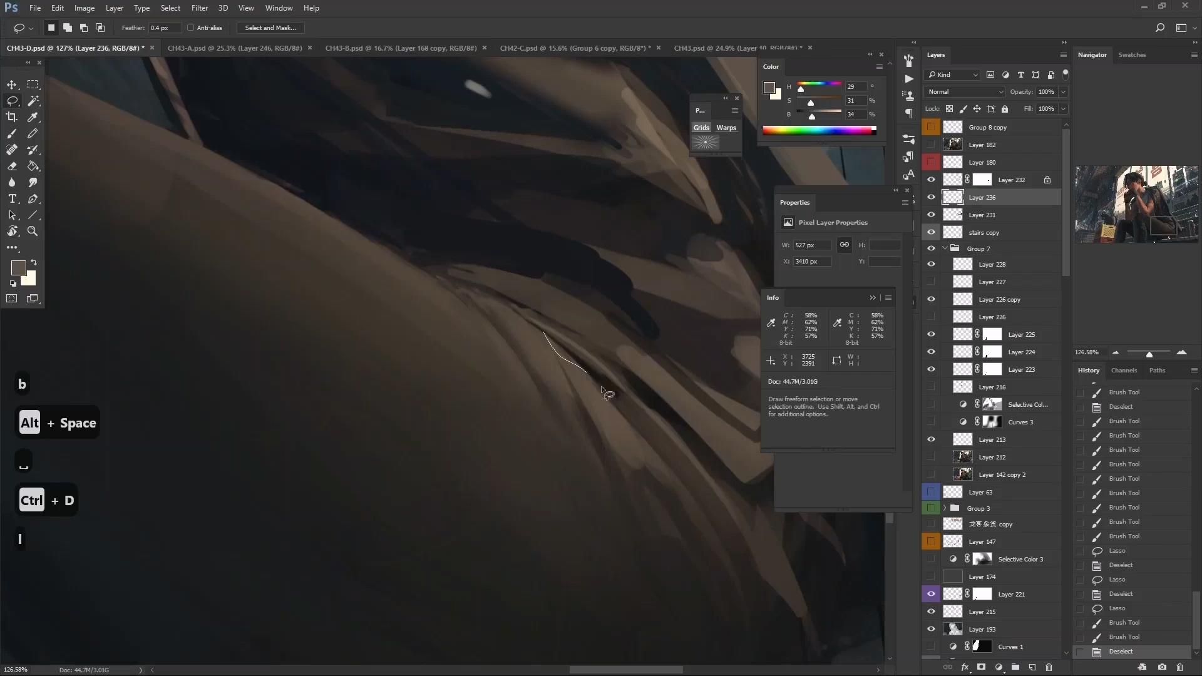Viewport: 1202px width, 676px height.
Task: Select the Pencil tool
Action: tap(33, 133)
